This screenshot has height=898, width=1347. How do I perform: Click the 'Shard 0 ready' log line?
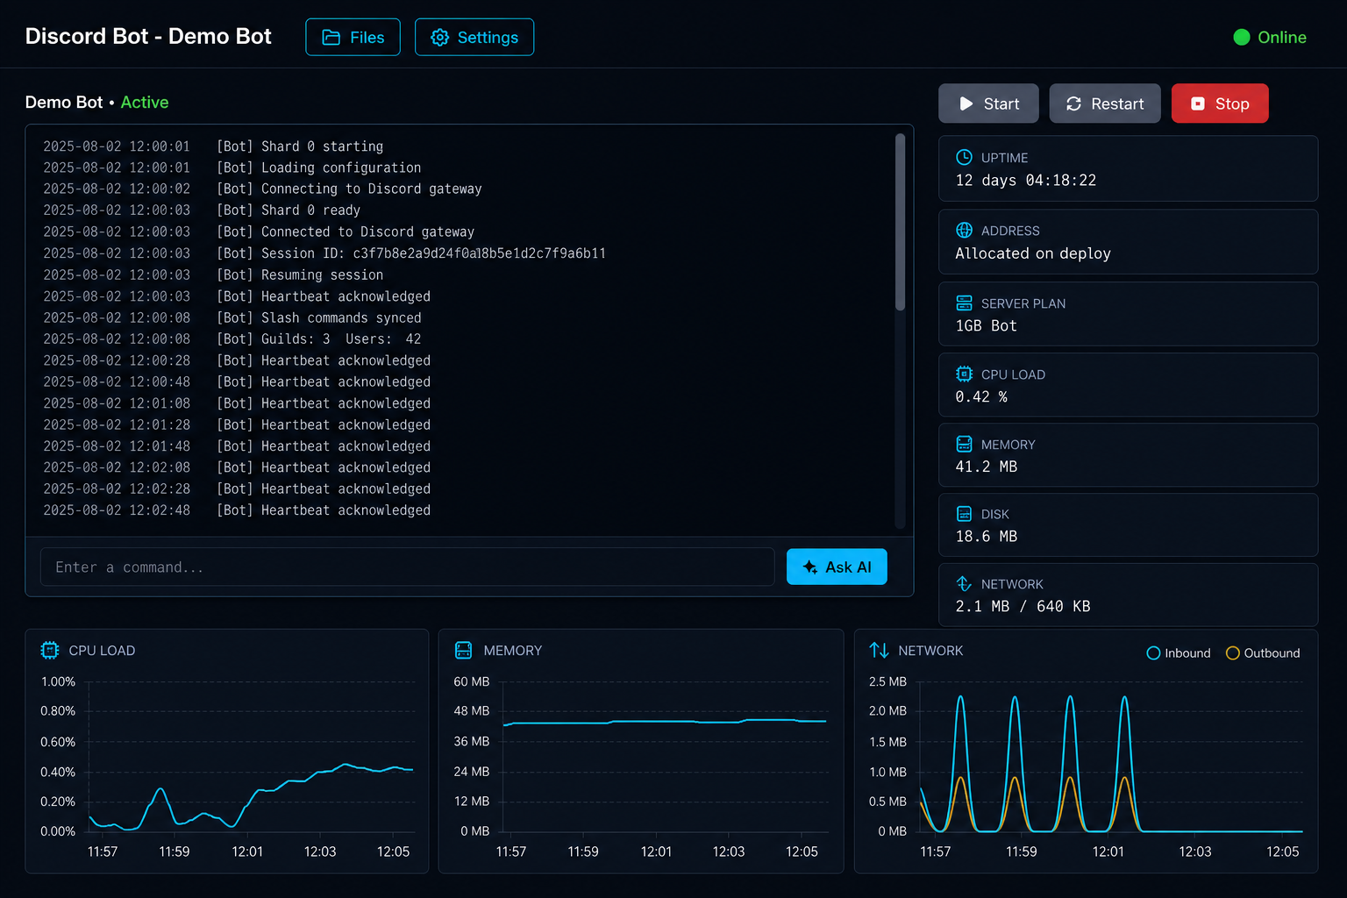click(x=202, y=210)
